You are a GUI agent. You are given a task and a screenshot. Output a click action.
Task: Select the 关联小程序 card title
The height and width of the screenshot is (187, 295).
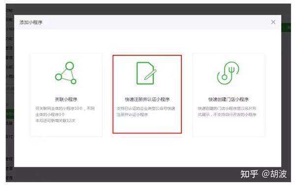[66, 99]
